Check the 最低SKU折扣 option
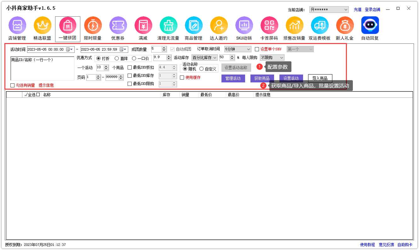The height and width of the screenshot is (250, 419). pos(130,67)
